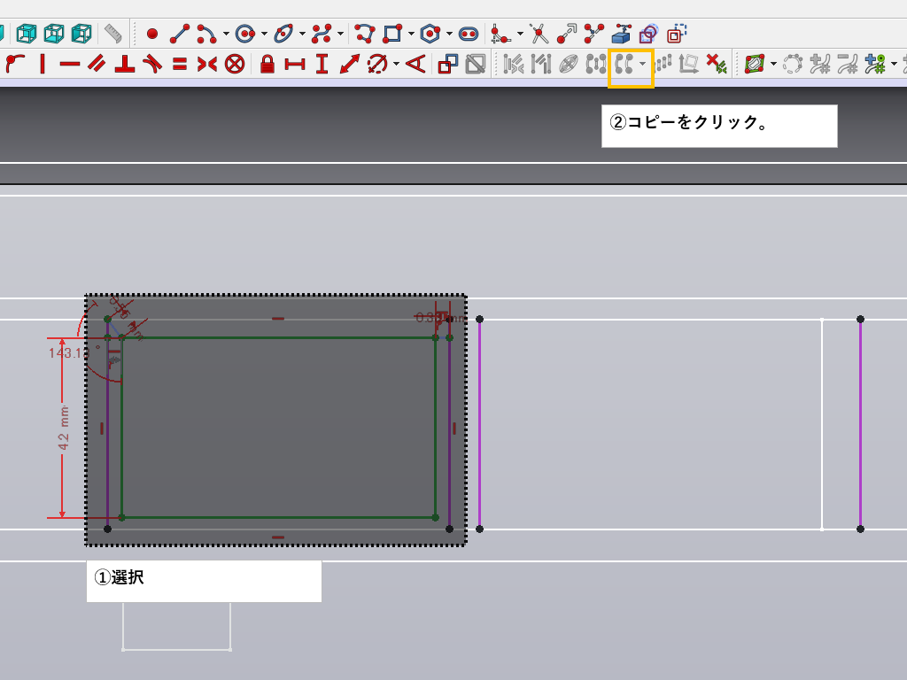Click the isometric wireframe cube view icon
Viewport: 907px width, 680px height.
pos(27,35)
